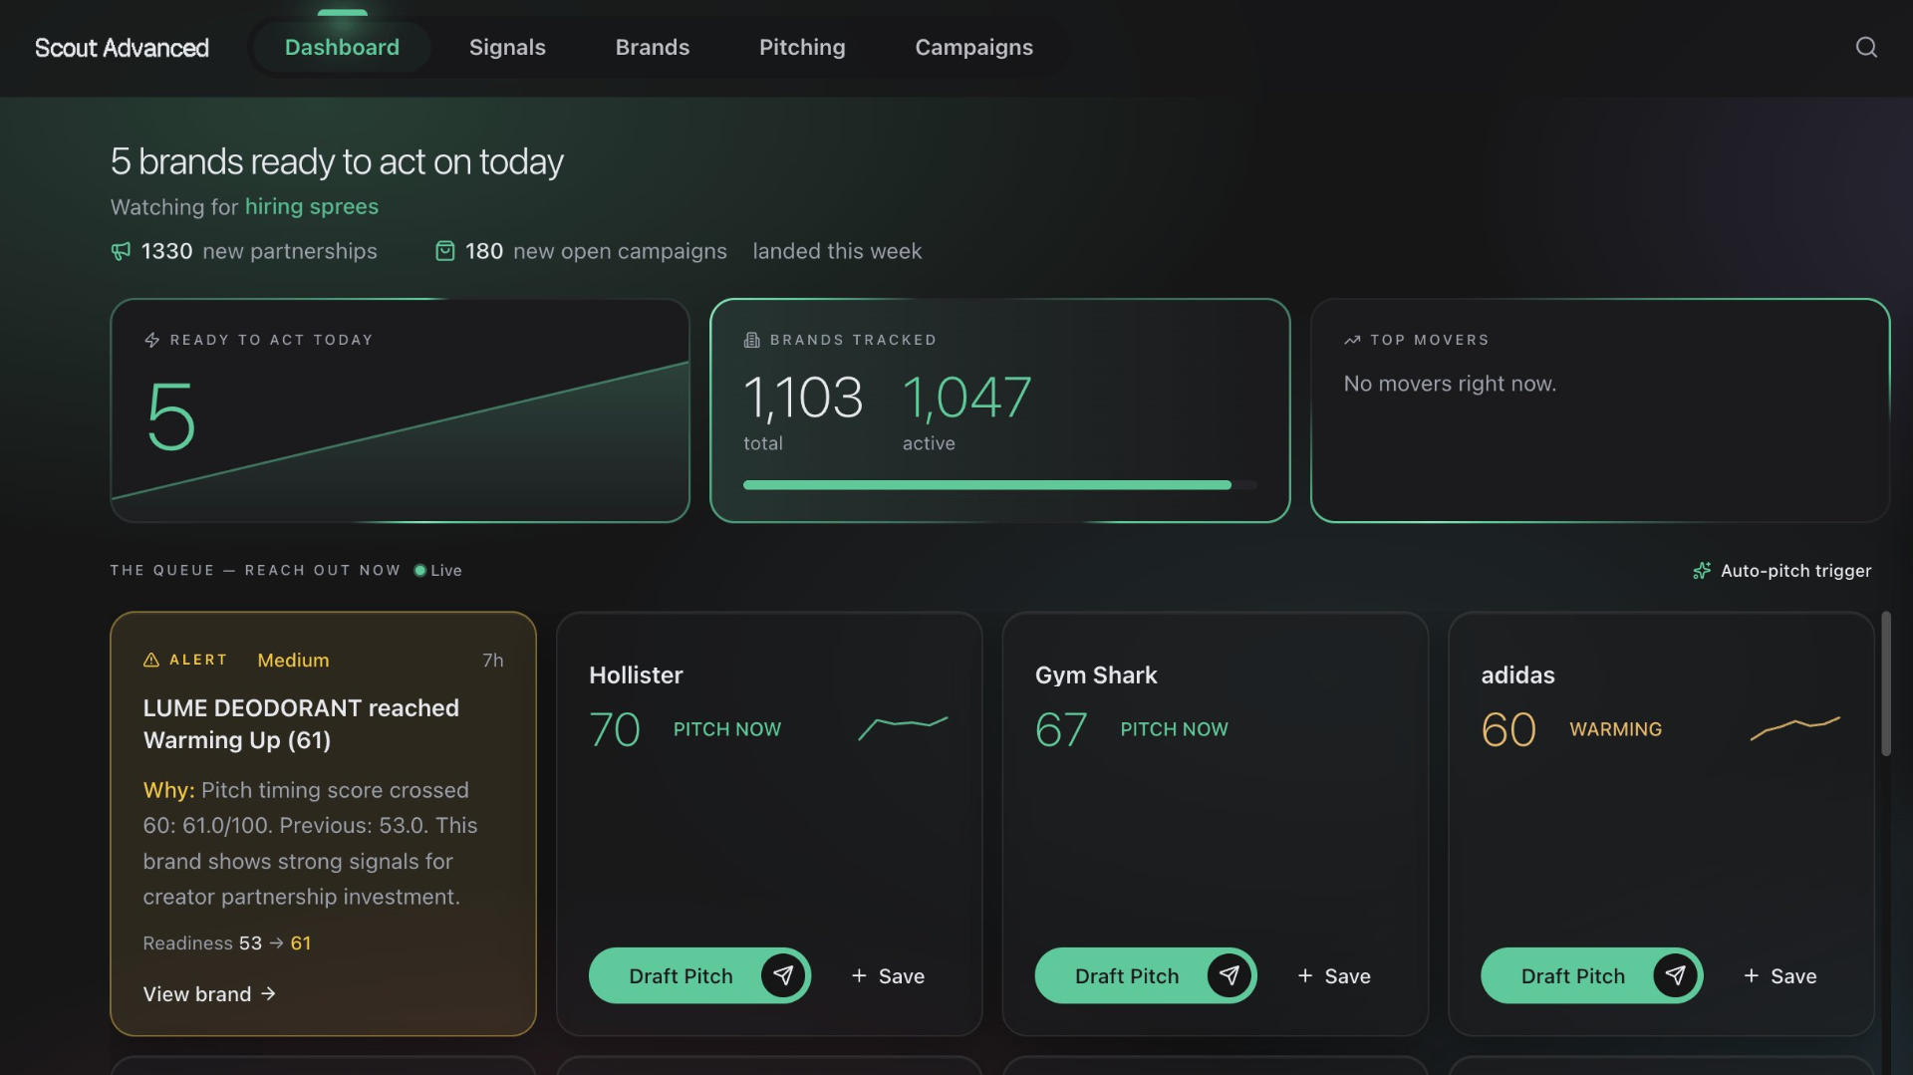
Task: Click the green Live status dot
Action: (x=419, y=571)
